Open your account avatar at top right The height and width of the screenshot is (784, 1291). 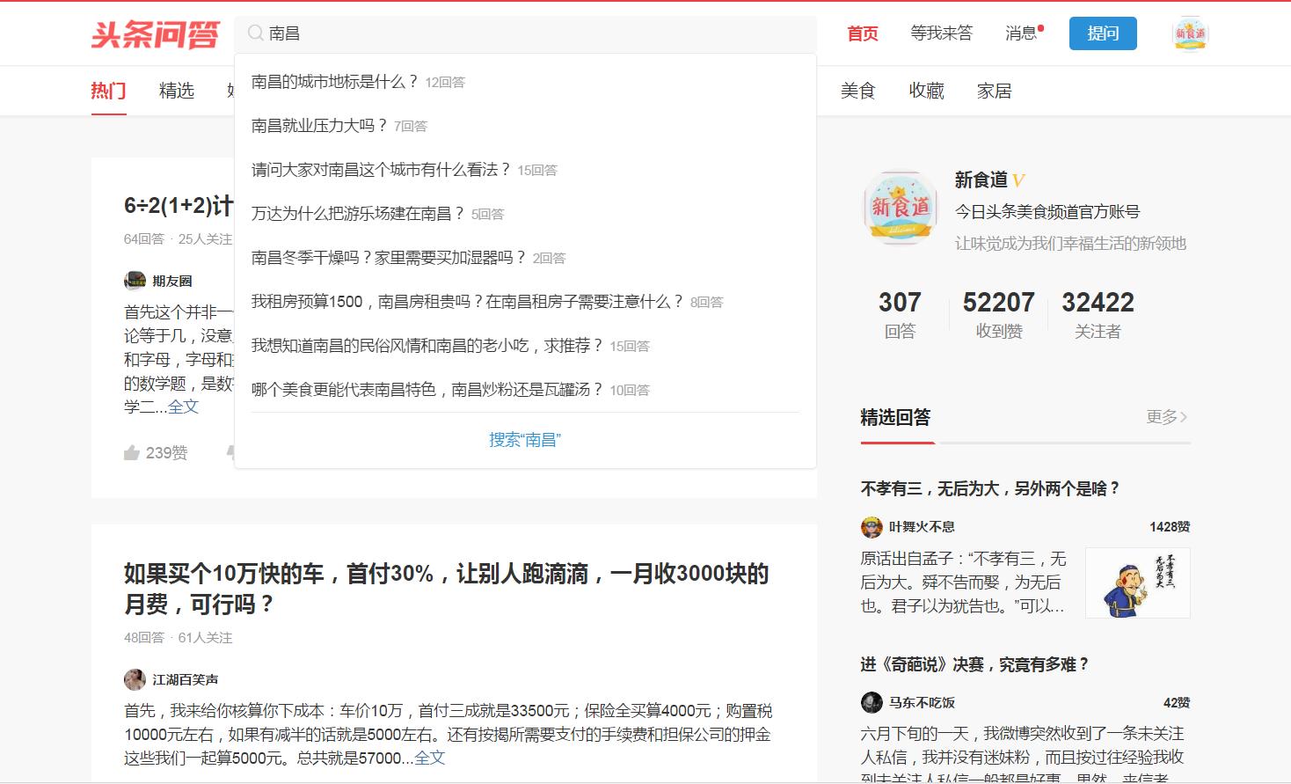coord(1190,33)
